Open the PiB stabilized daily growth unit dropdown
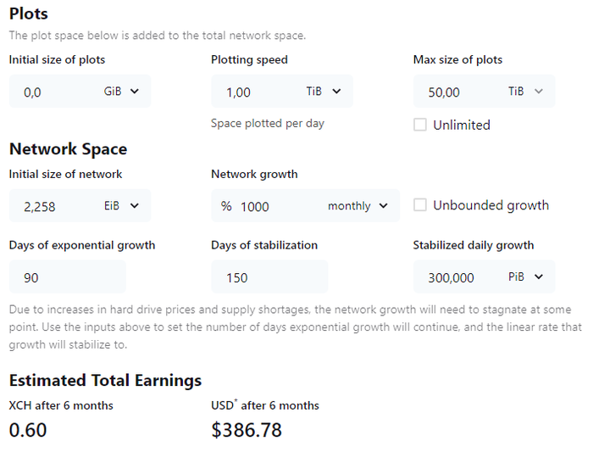593x452 pixels. point(526,276)
